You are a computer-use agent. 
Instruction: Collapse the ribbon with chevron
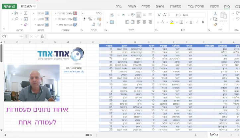coord(4,29)
